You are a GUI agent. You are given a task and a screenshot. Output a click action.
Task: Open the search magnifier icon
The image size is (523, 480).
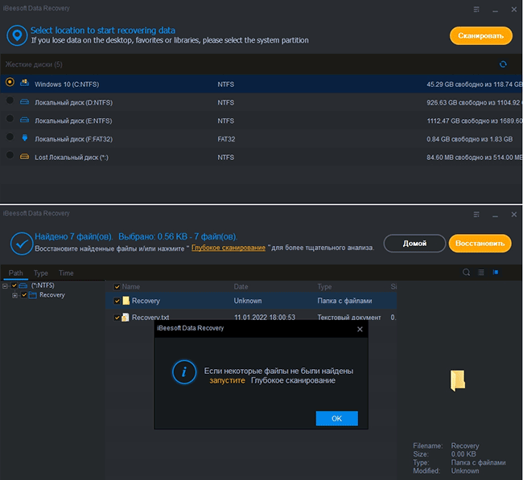click(x=467, y=273)
